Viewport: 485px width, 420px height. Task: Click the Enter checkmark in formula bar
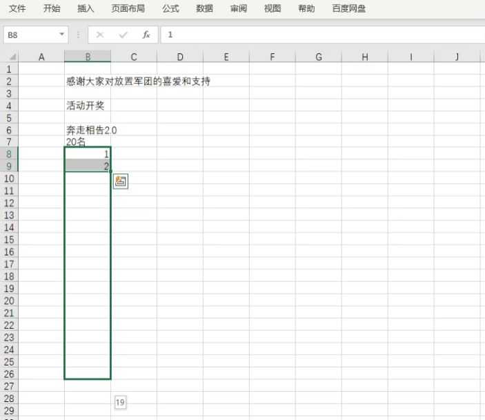[x=123, y=35]
